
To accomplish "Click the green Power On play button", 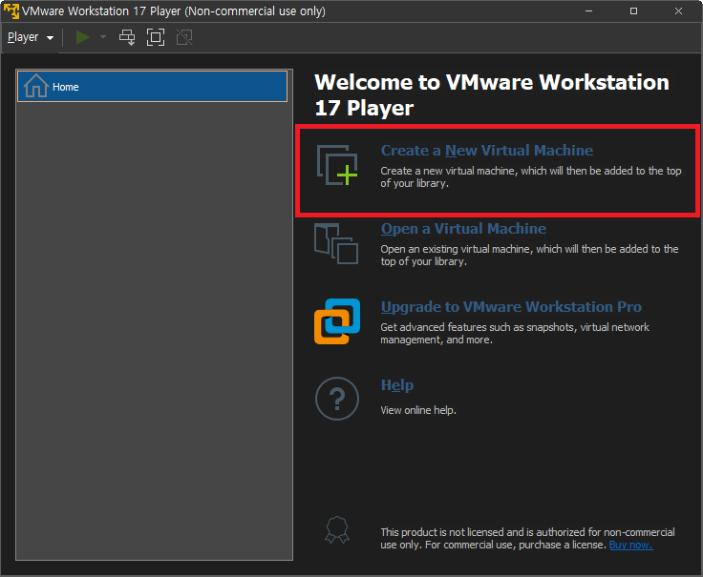I will 82,37.
